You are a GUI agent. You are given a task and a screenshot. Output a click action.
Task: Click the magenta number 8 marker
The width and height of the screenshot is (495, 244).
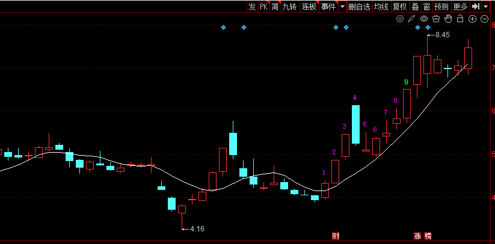(396, 101)
